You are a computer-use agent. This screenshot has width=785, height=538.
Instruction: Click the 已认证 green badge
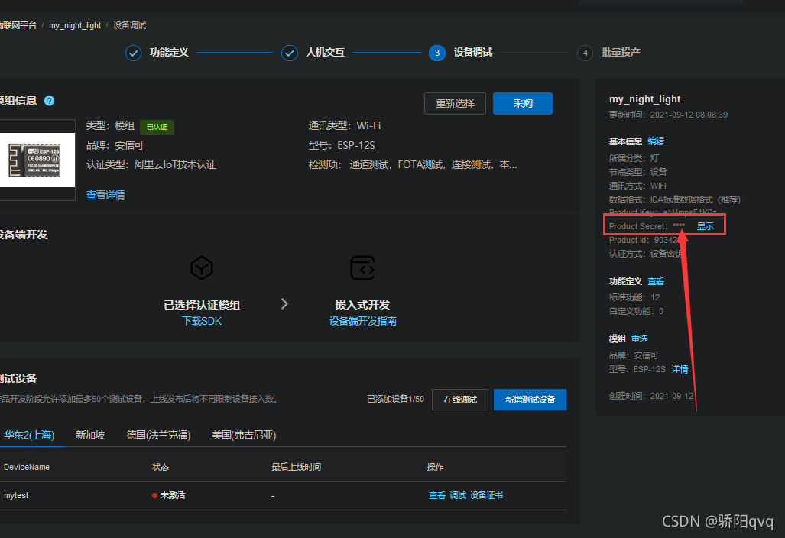click(x=157, y=127)
